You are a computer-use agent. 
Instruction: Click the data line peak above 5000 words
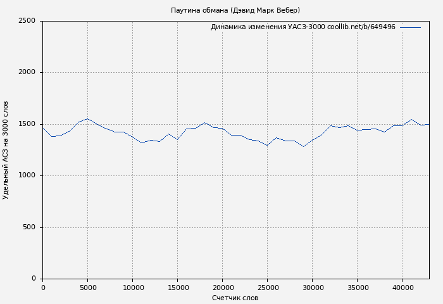(x=87, y=118)
